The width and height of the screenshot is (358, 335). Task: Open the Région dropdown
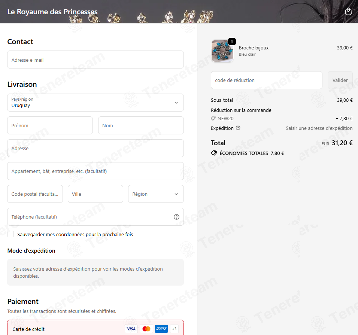pos(156,194)
